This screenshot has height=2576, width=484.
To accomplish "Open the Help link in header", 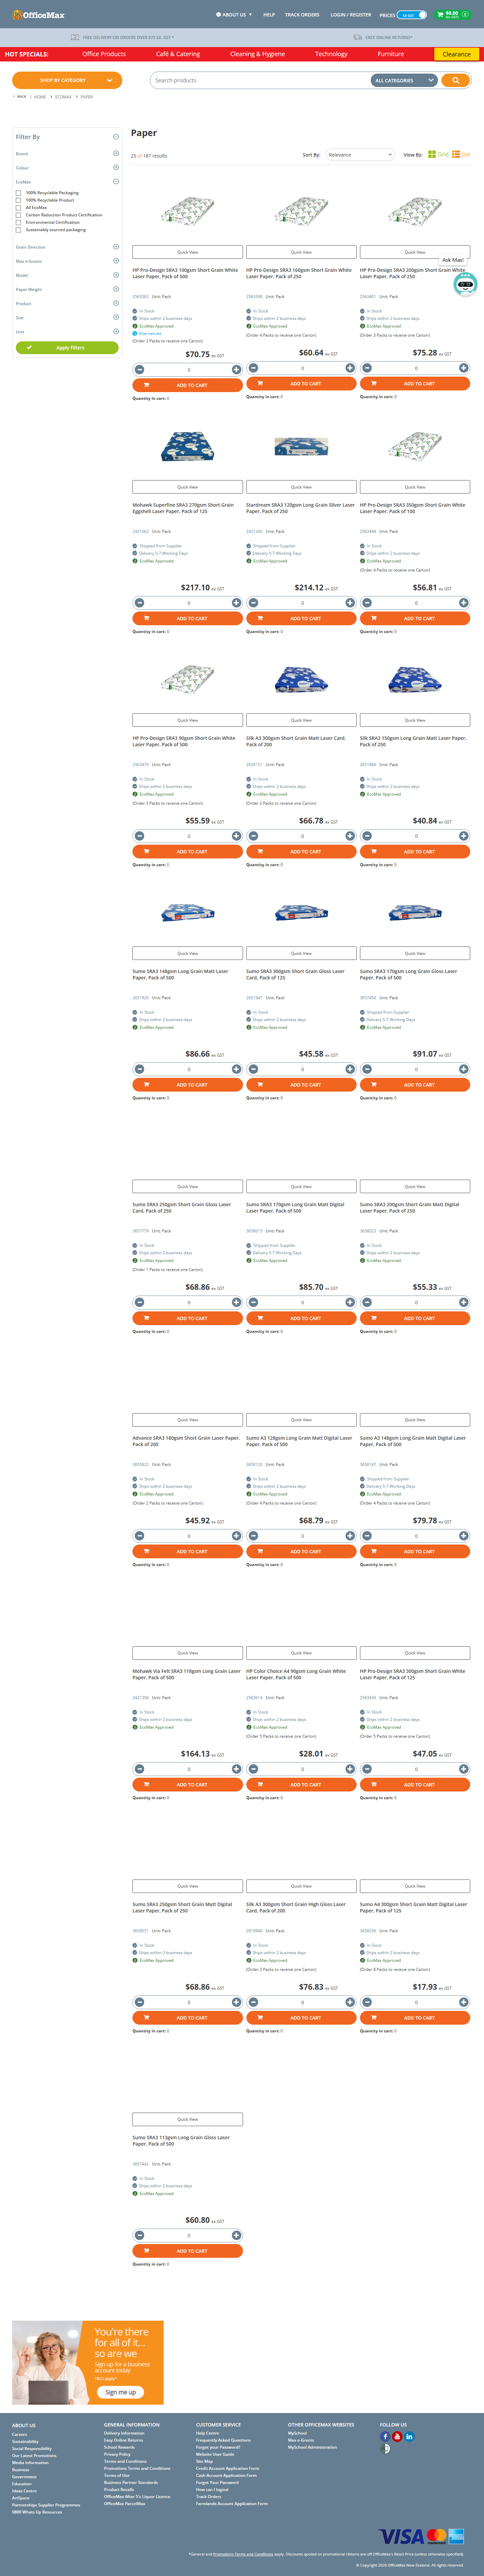I will coord(269,15).
